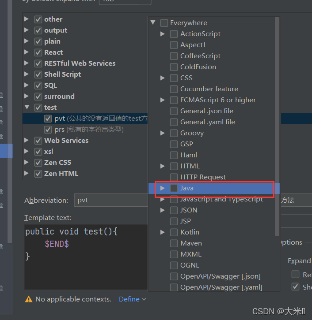Tick the Haml context checkbox

pos(174,155)
